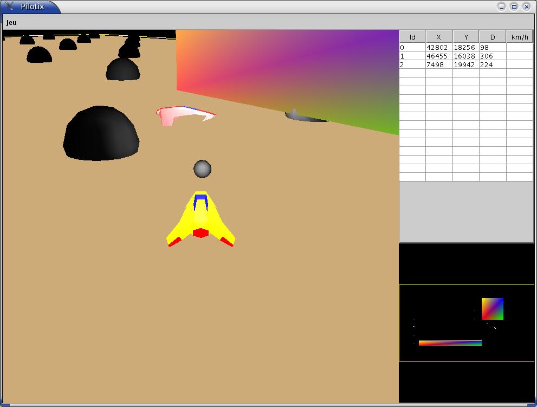The image size is (537, 407).
Task: Select the row with Id 1
Action: [x=466, y=56]
